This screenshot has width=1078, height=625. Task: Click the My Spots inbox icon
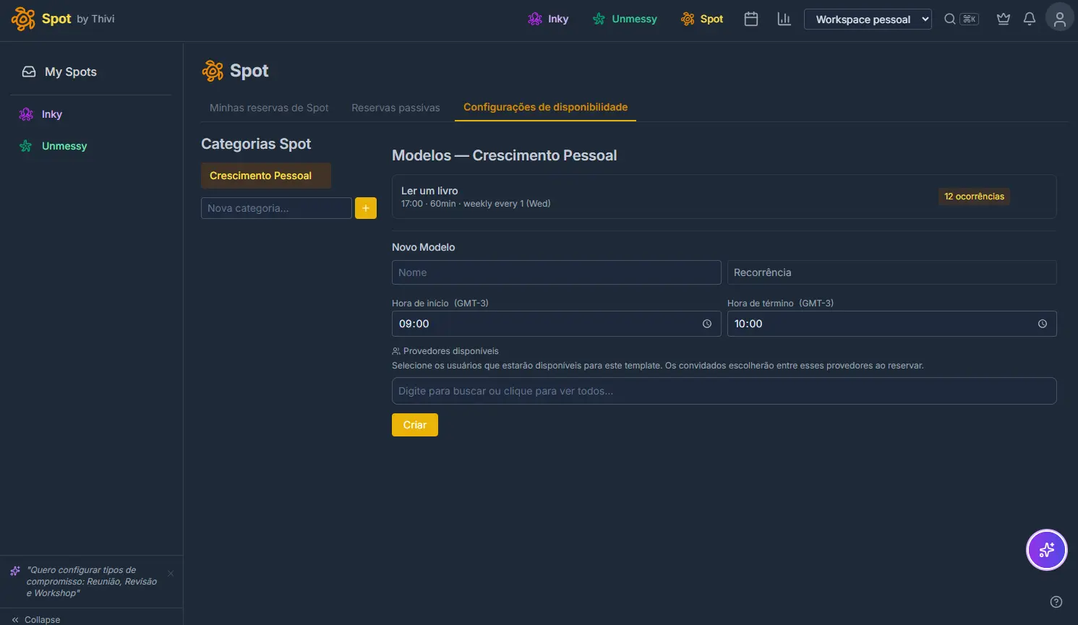(x=29, y=72)
